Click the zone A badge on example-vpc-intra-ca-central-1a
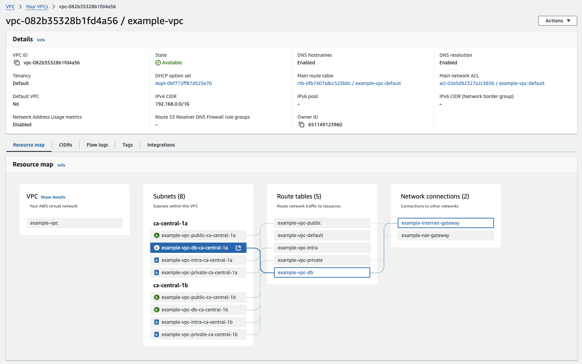This screenshot has width=582, height=364. pyautogui.click(x=156, y=260)
